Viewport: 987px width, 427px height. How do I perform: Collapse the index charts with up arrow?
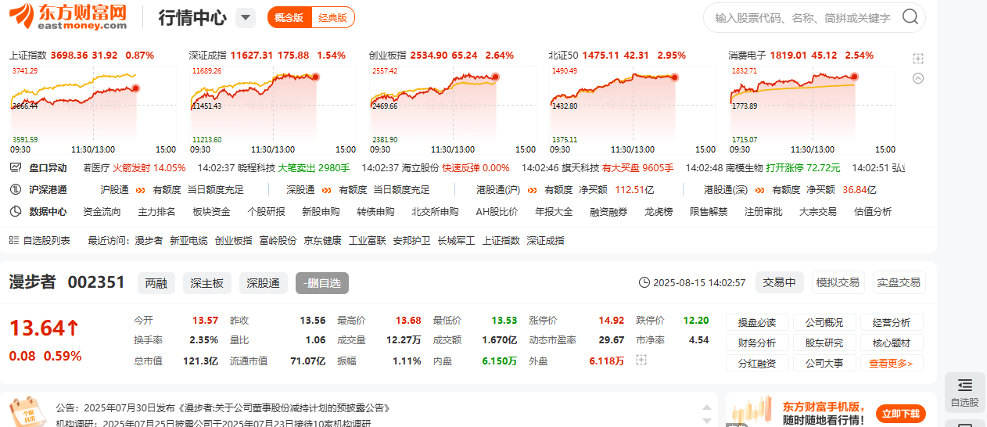[918, 78]
